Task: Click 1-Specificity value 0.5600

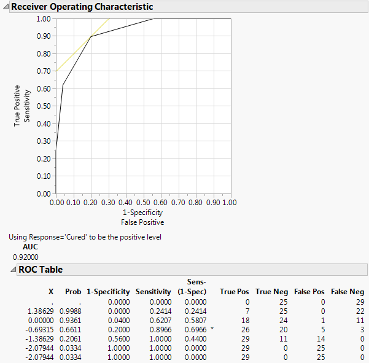Action: pyautogui.click(x=119, y=339)
